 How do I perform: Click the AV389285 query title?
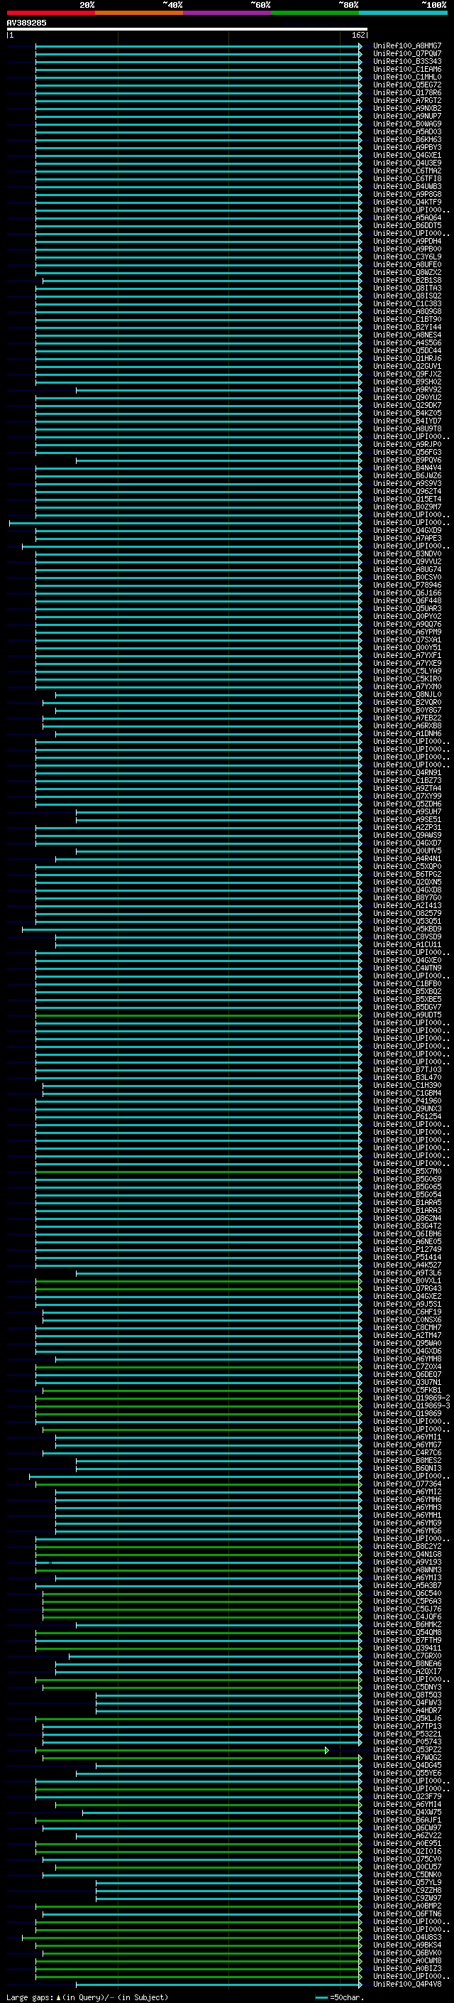coord(26,23)
